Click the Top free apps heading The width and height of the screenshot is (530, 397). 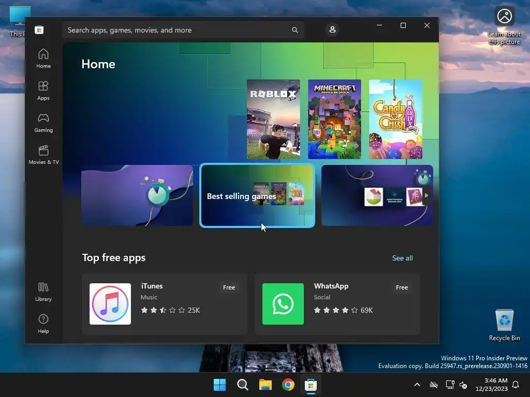[114, 258]
